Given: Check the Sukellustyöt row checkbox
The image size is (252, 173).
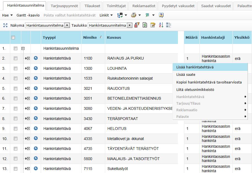Looking at the screenshot, I should 16,169.
